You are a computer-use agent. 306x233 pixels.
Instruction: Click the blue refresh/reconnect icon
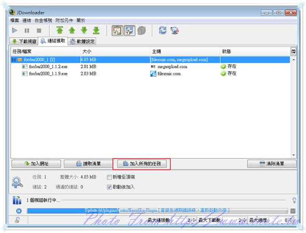163,30
